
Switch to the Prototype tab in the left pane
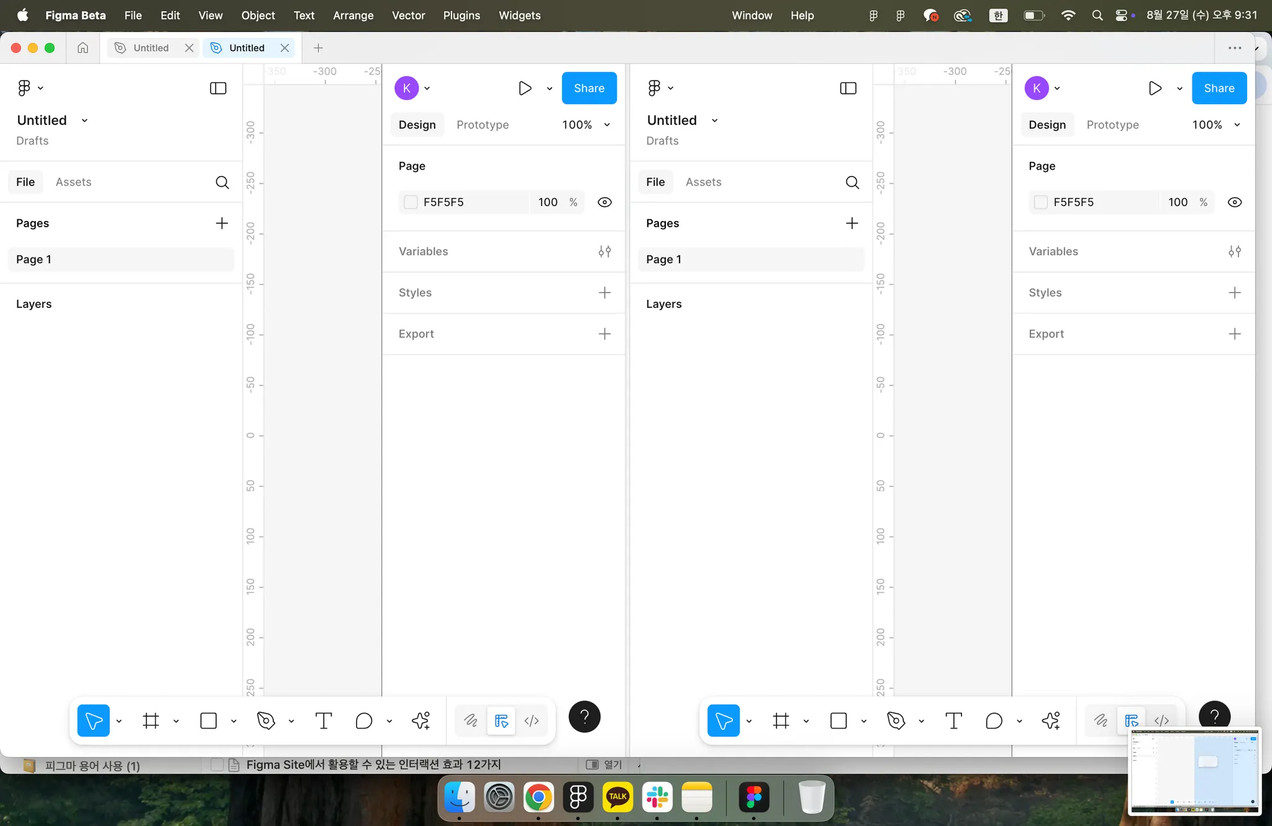[482, 125]
